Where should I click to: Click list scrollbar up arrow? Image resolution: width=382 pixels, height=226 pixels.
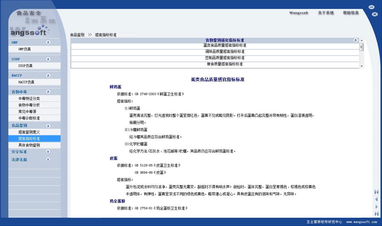point(362,40)
